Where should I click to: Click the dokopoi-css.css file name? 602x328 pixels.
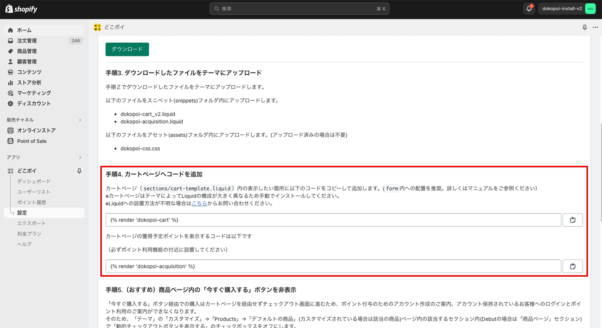coord(140,149)
